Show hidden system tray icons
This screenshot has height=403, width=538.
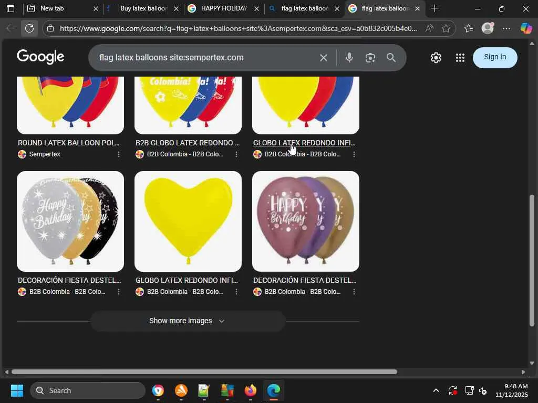pyautogui.click(x=436, y=390)
